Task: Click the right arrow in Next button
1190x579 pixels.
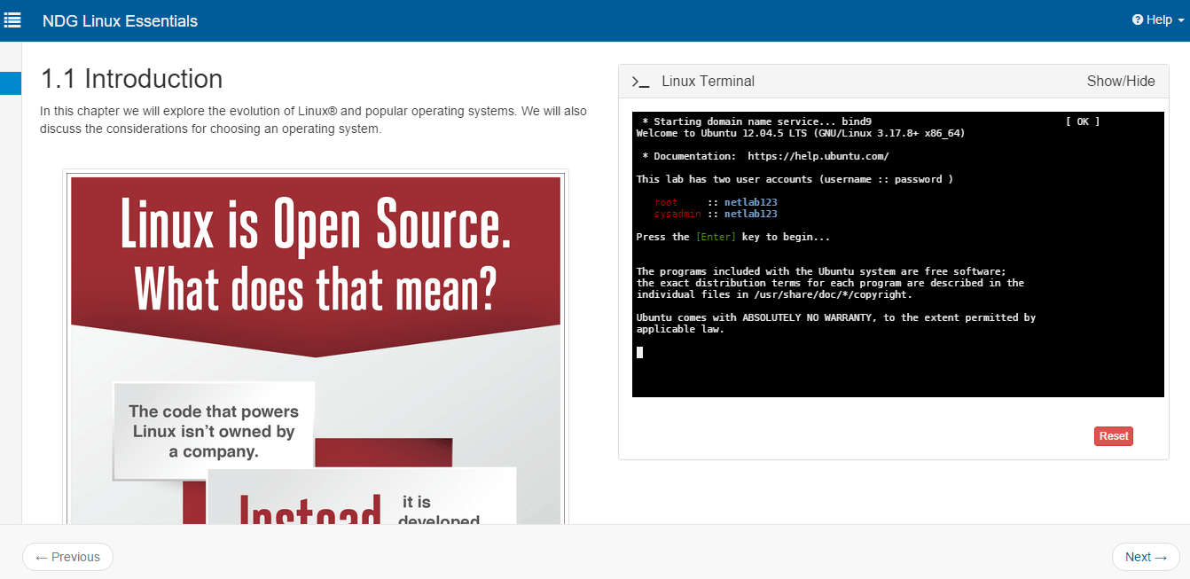Action: [x=1161, y=557]
